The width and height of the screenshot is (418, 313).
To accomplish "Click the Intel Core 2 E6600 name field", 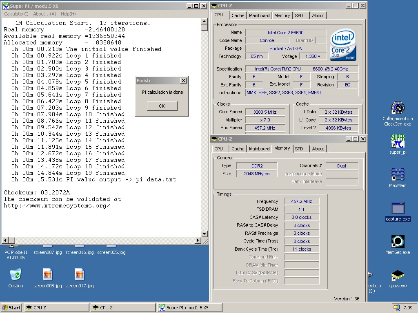I will 286,33.
